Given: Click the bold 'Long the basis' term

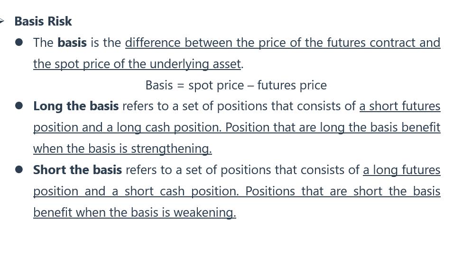Looking at the screenshot, I should click(76, 106).
